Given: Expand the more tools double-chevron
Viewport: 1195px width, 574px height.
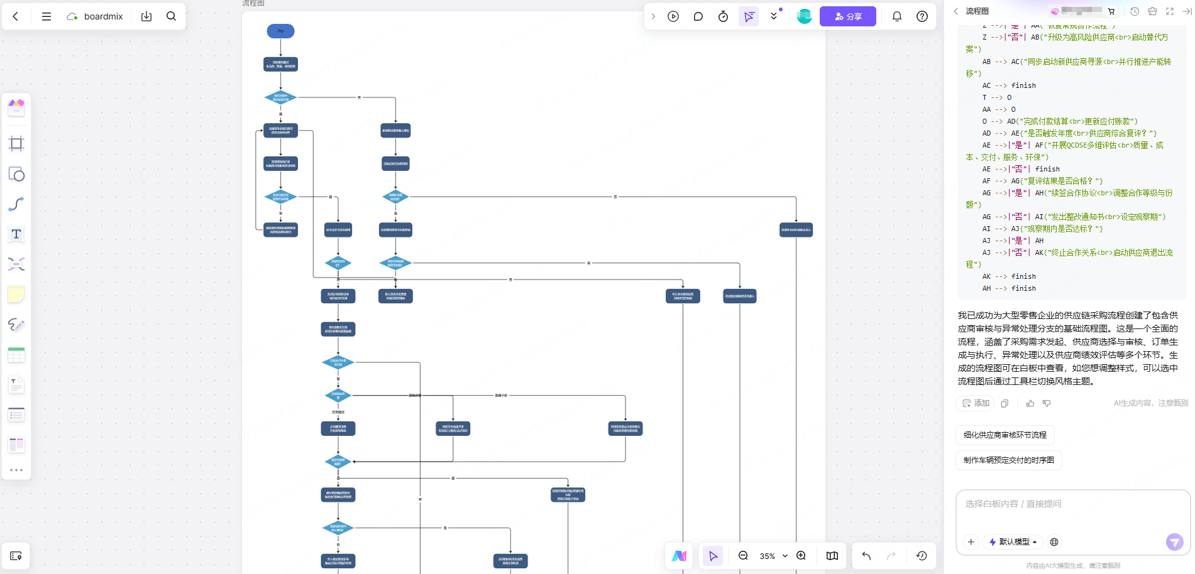Looking at the screenshot, I should click(774, 16).
